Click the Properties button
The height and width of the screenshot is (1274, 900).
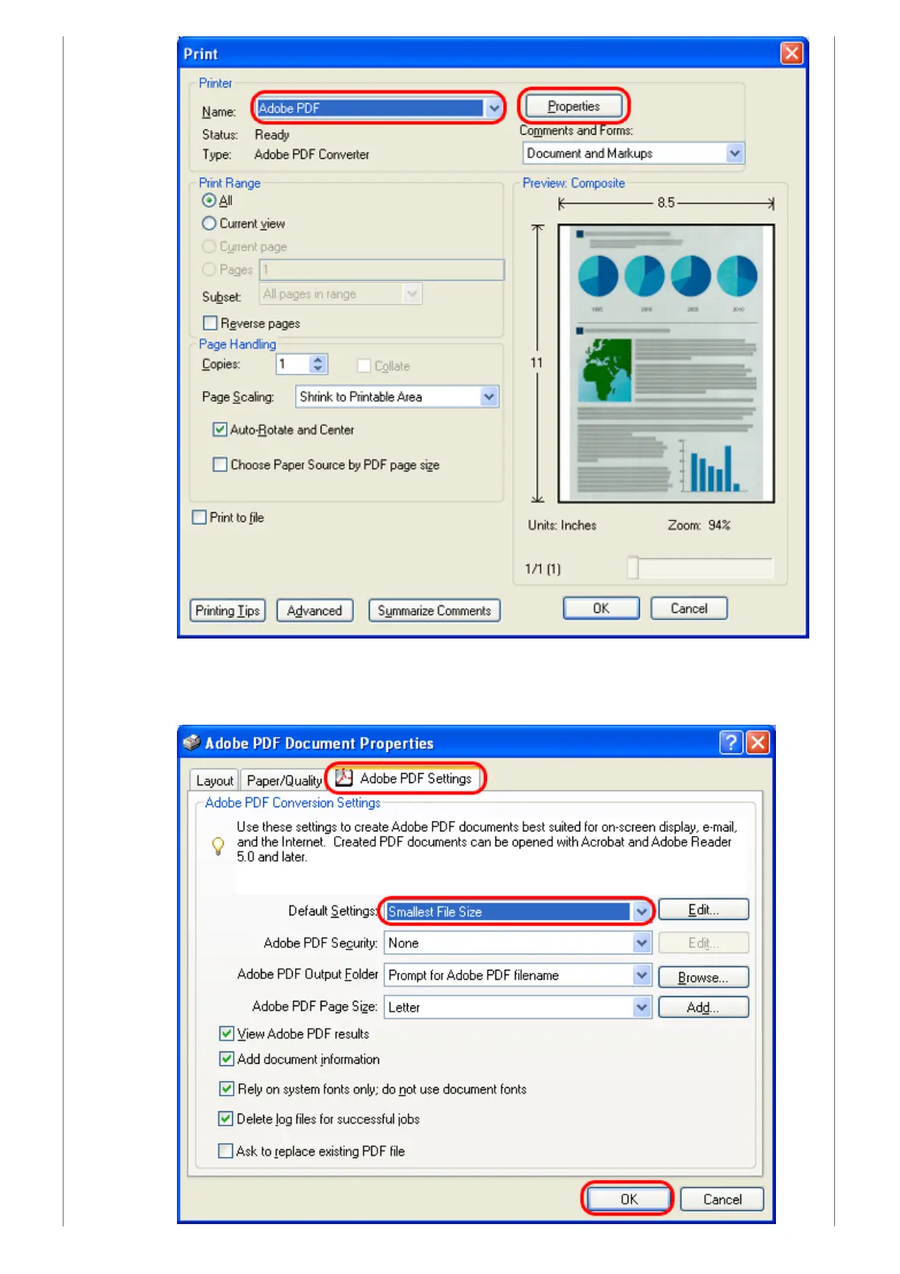(x=574, y=106)
